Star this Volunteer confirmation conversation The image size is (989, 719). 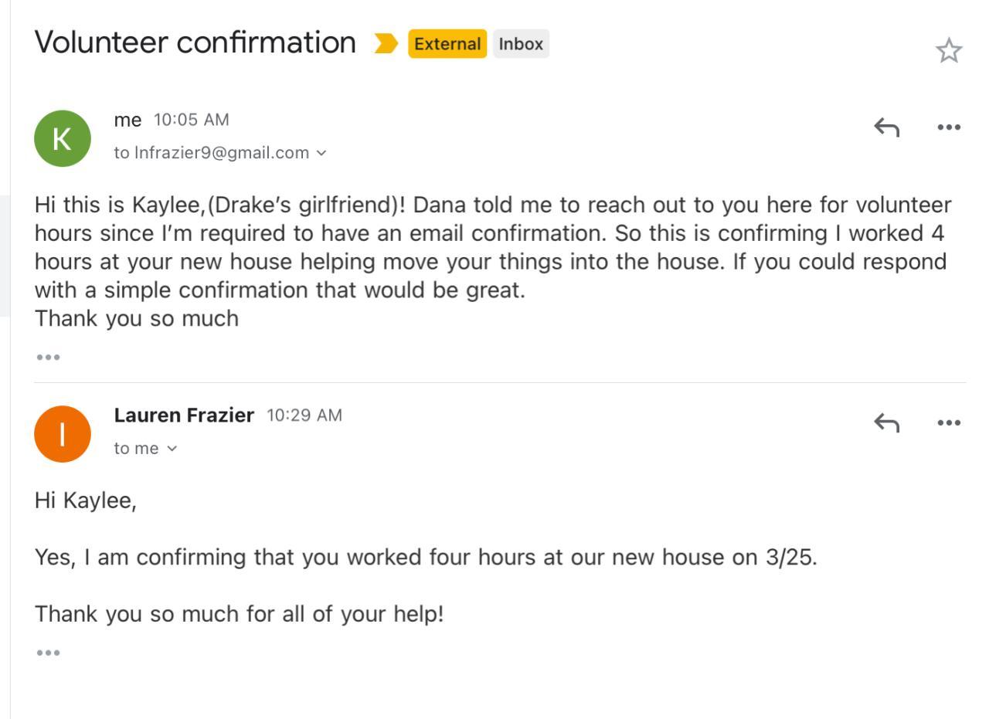coord(948,51)
